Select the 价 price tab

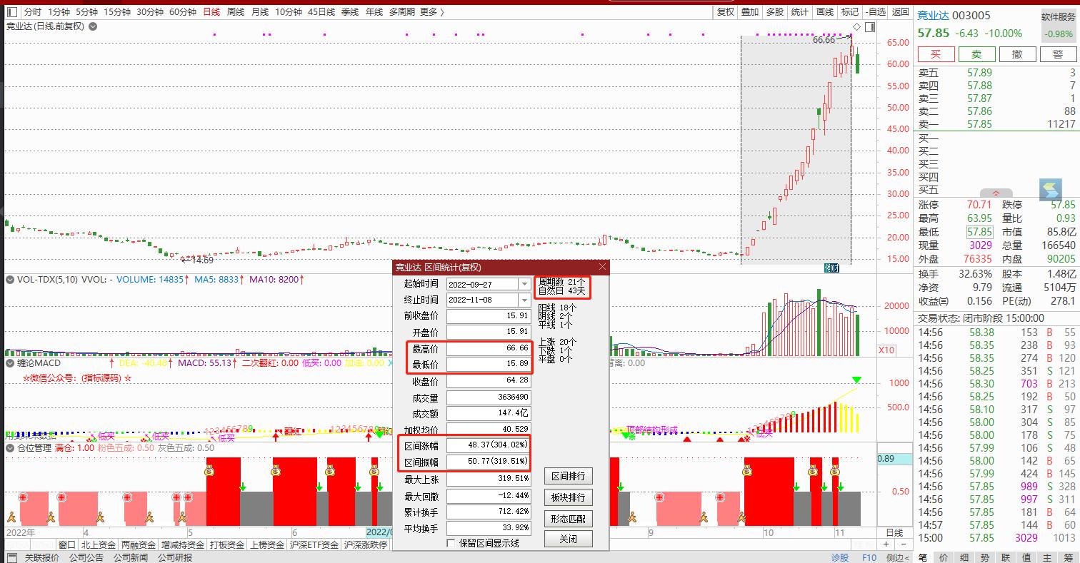(x=944, y=557)
